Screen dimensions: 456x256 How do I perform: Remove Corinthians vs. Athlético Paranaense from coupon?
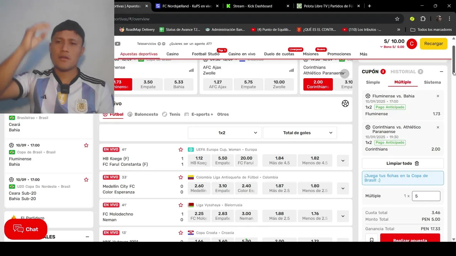pos(438,127)
